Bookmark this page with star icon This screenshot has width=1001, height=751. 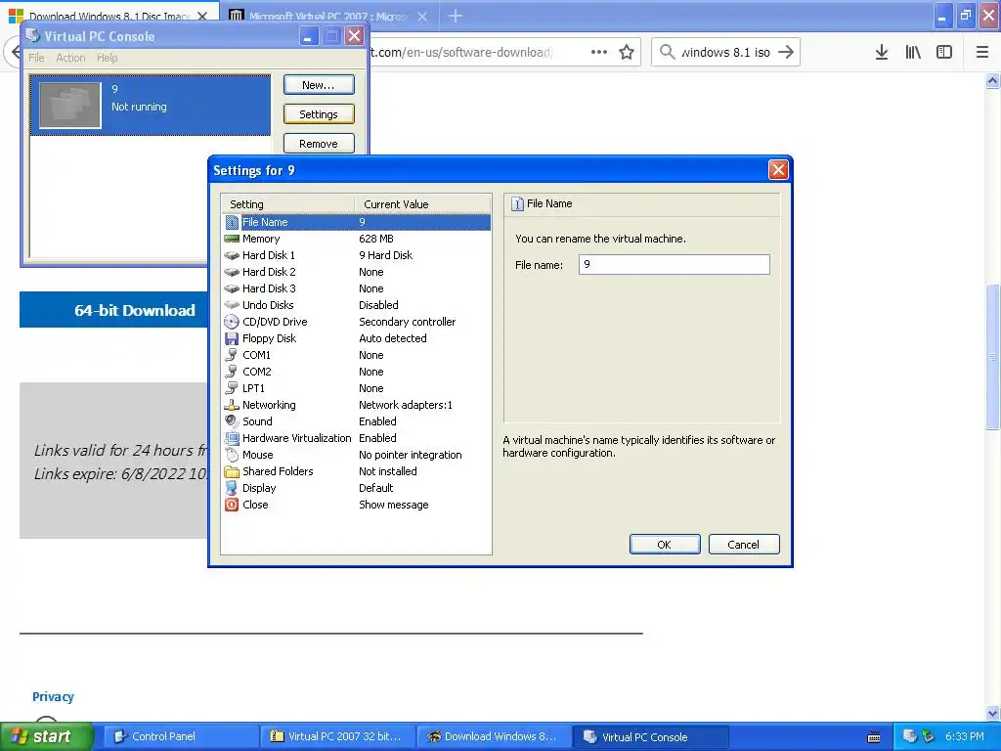click(x=627, y=53)
